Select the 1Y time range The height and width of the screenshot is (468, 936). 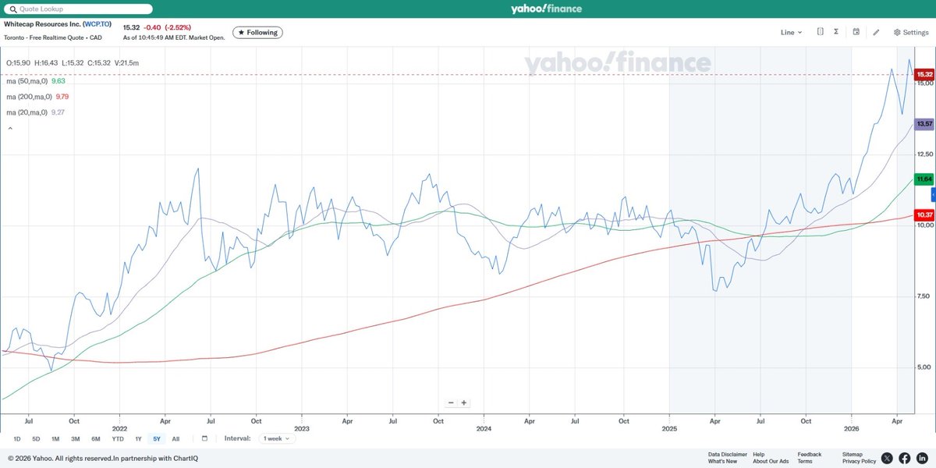[138, 438]
